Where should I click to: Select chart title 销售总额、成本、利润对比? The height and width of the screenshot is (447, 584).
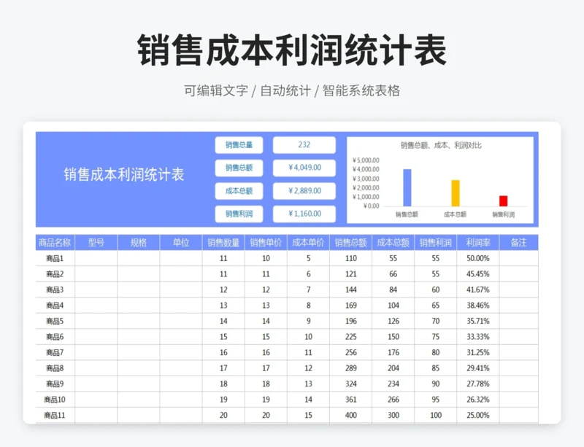tap(441, 146)
